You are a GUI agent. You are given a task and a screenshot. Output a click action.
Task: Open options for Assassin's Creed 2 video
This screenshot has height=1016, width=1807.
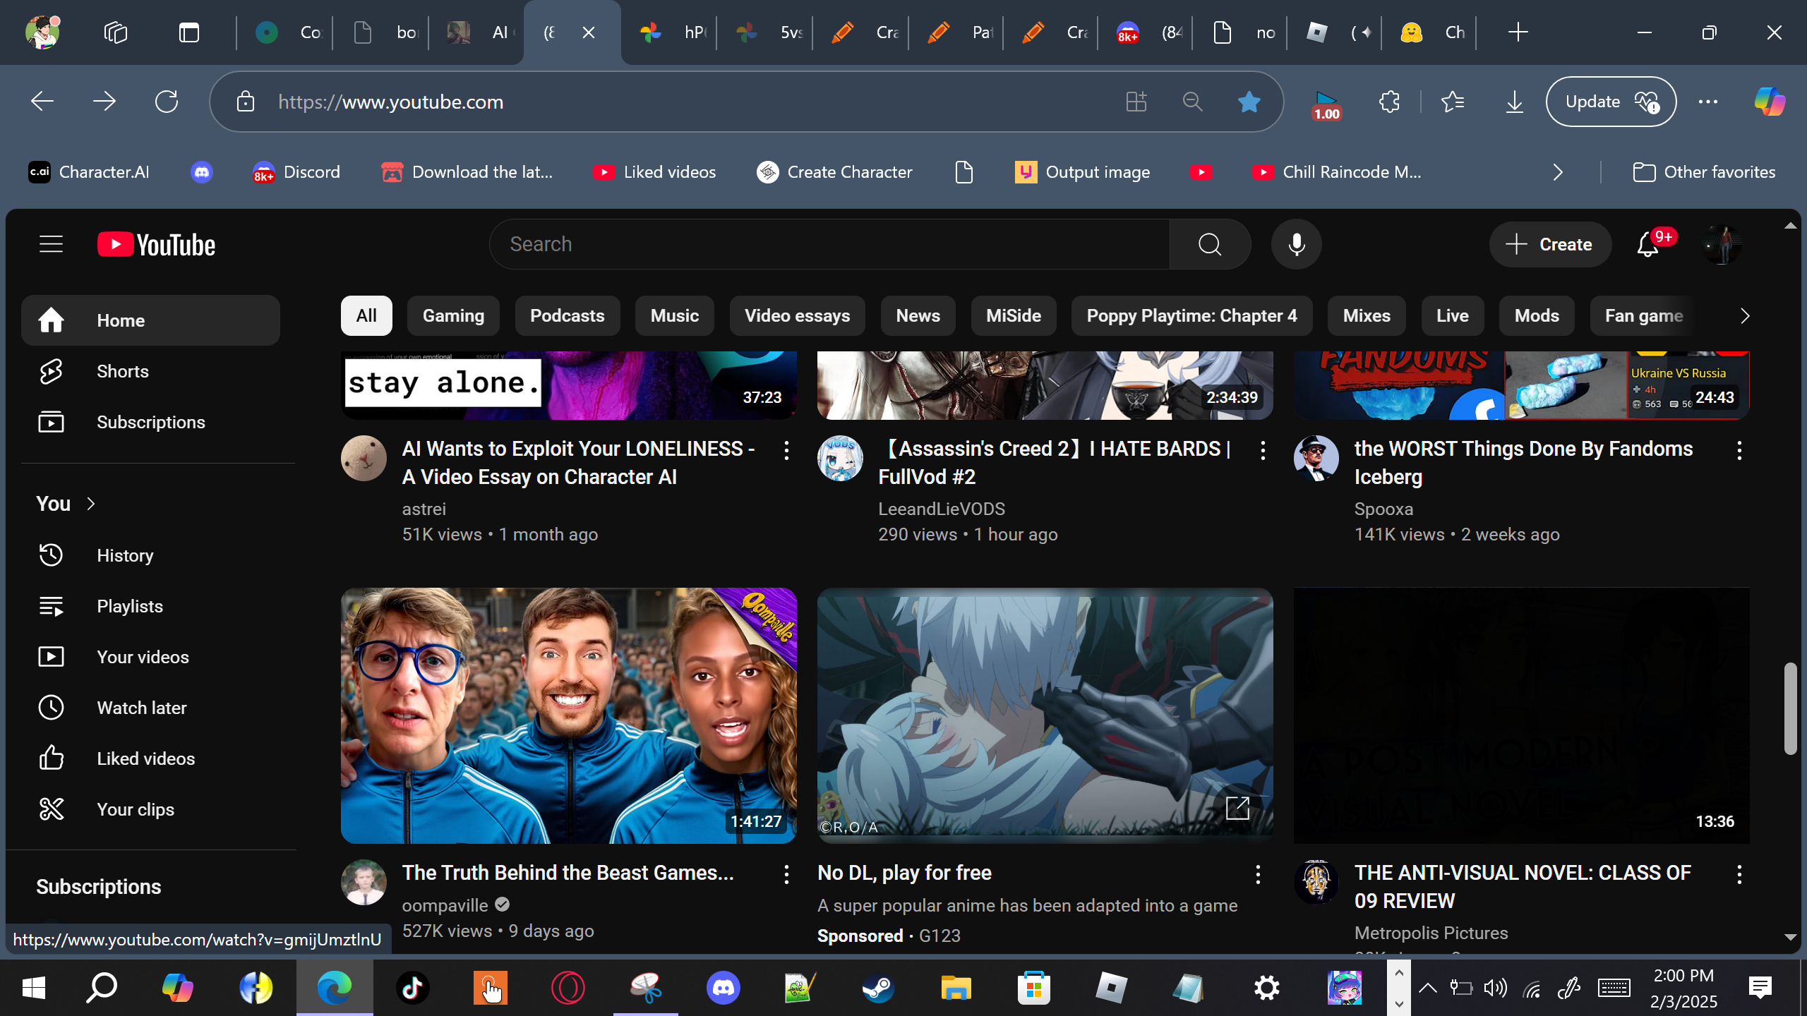(x=1263, y=450)
